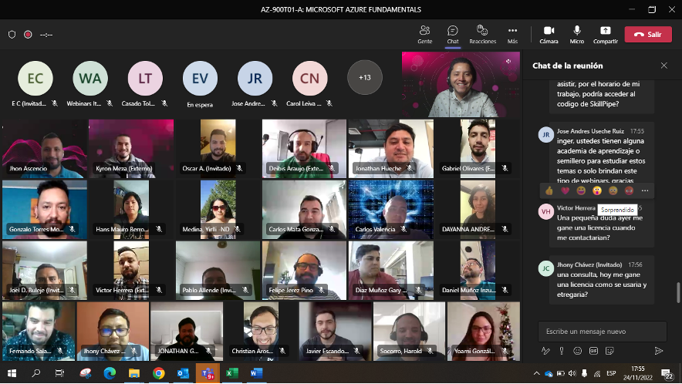The width and height of the screenshot is (682, 384).
Task: Click the shield privacy icon
Action: [12, 35]
